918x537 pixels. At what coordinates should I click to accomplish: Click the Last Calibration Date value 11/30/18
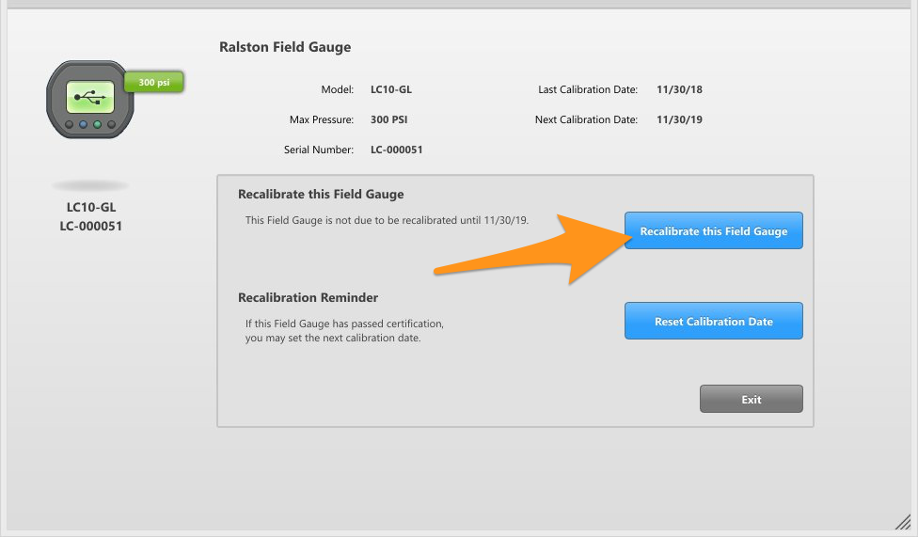[x=679, y=89]
